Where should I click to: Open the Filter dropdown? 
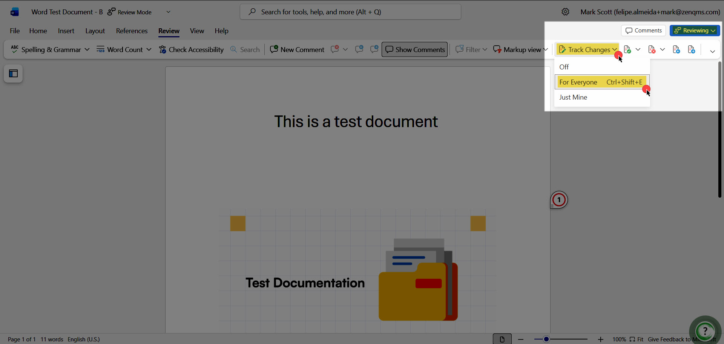pyautogui.click(x=471, y=49)
